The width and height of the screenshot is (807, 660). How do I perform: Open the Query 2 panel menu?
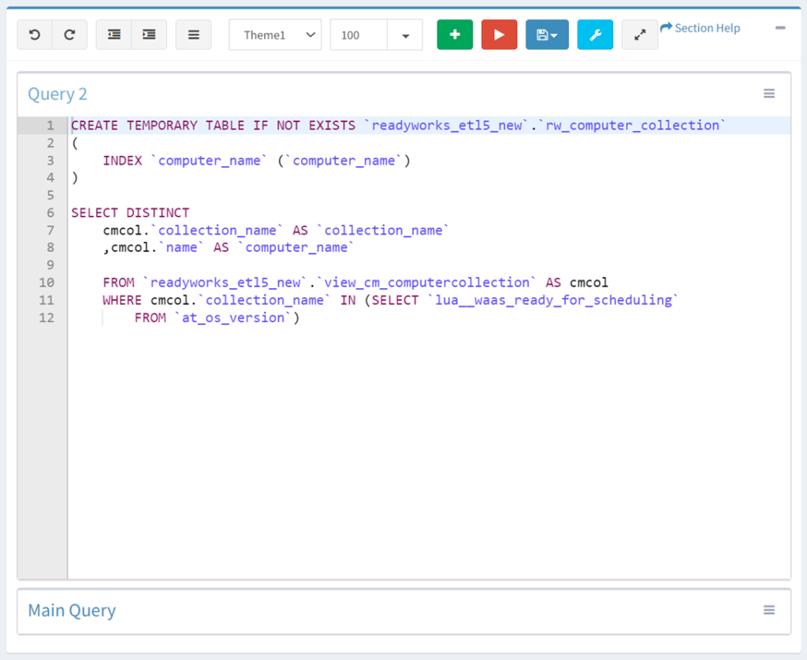click(769, 93)
